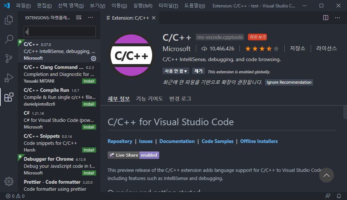Clear extensions search results icon
Viewport: 347px width, 200px height.
click(x=79, y=18)
